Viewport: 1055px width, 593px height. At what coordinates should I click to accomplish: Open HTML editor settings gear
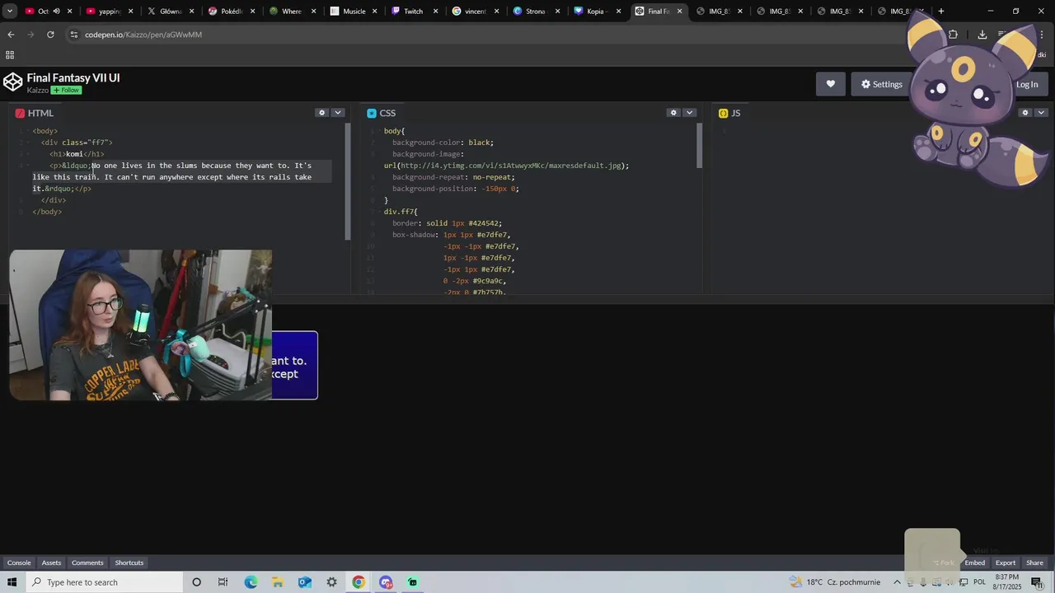click(x=322, y=113)
